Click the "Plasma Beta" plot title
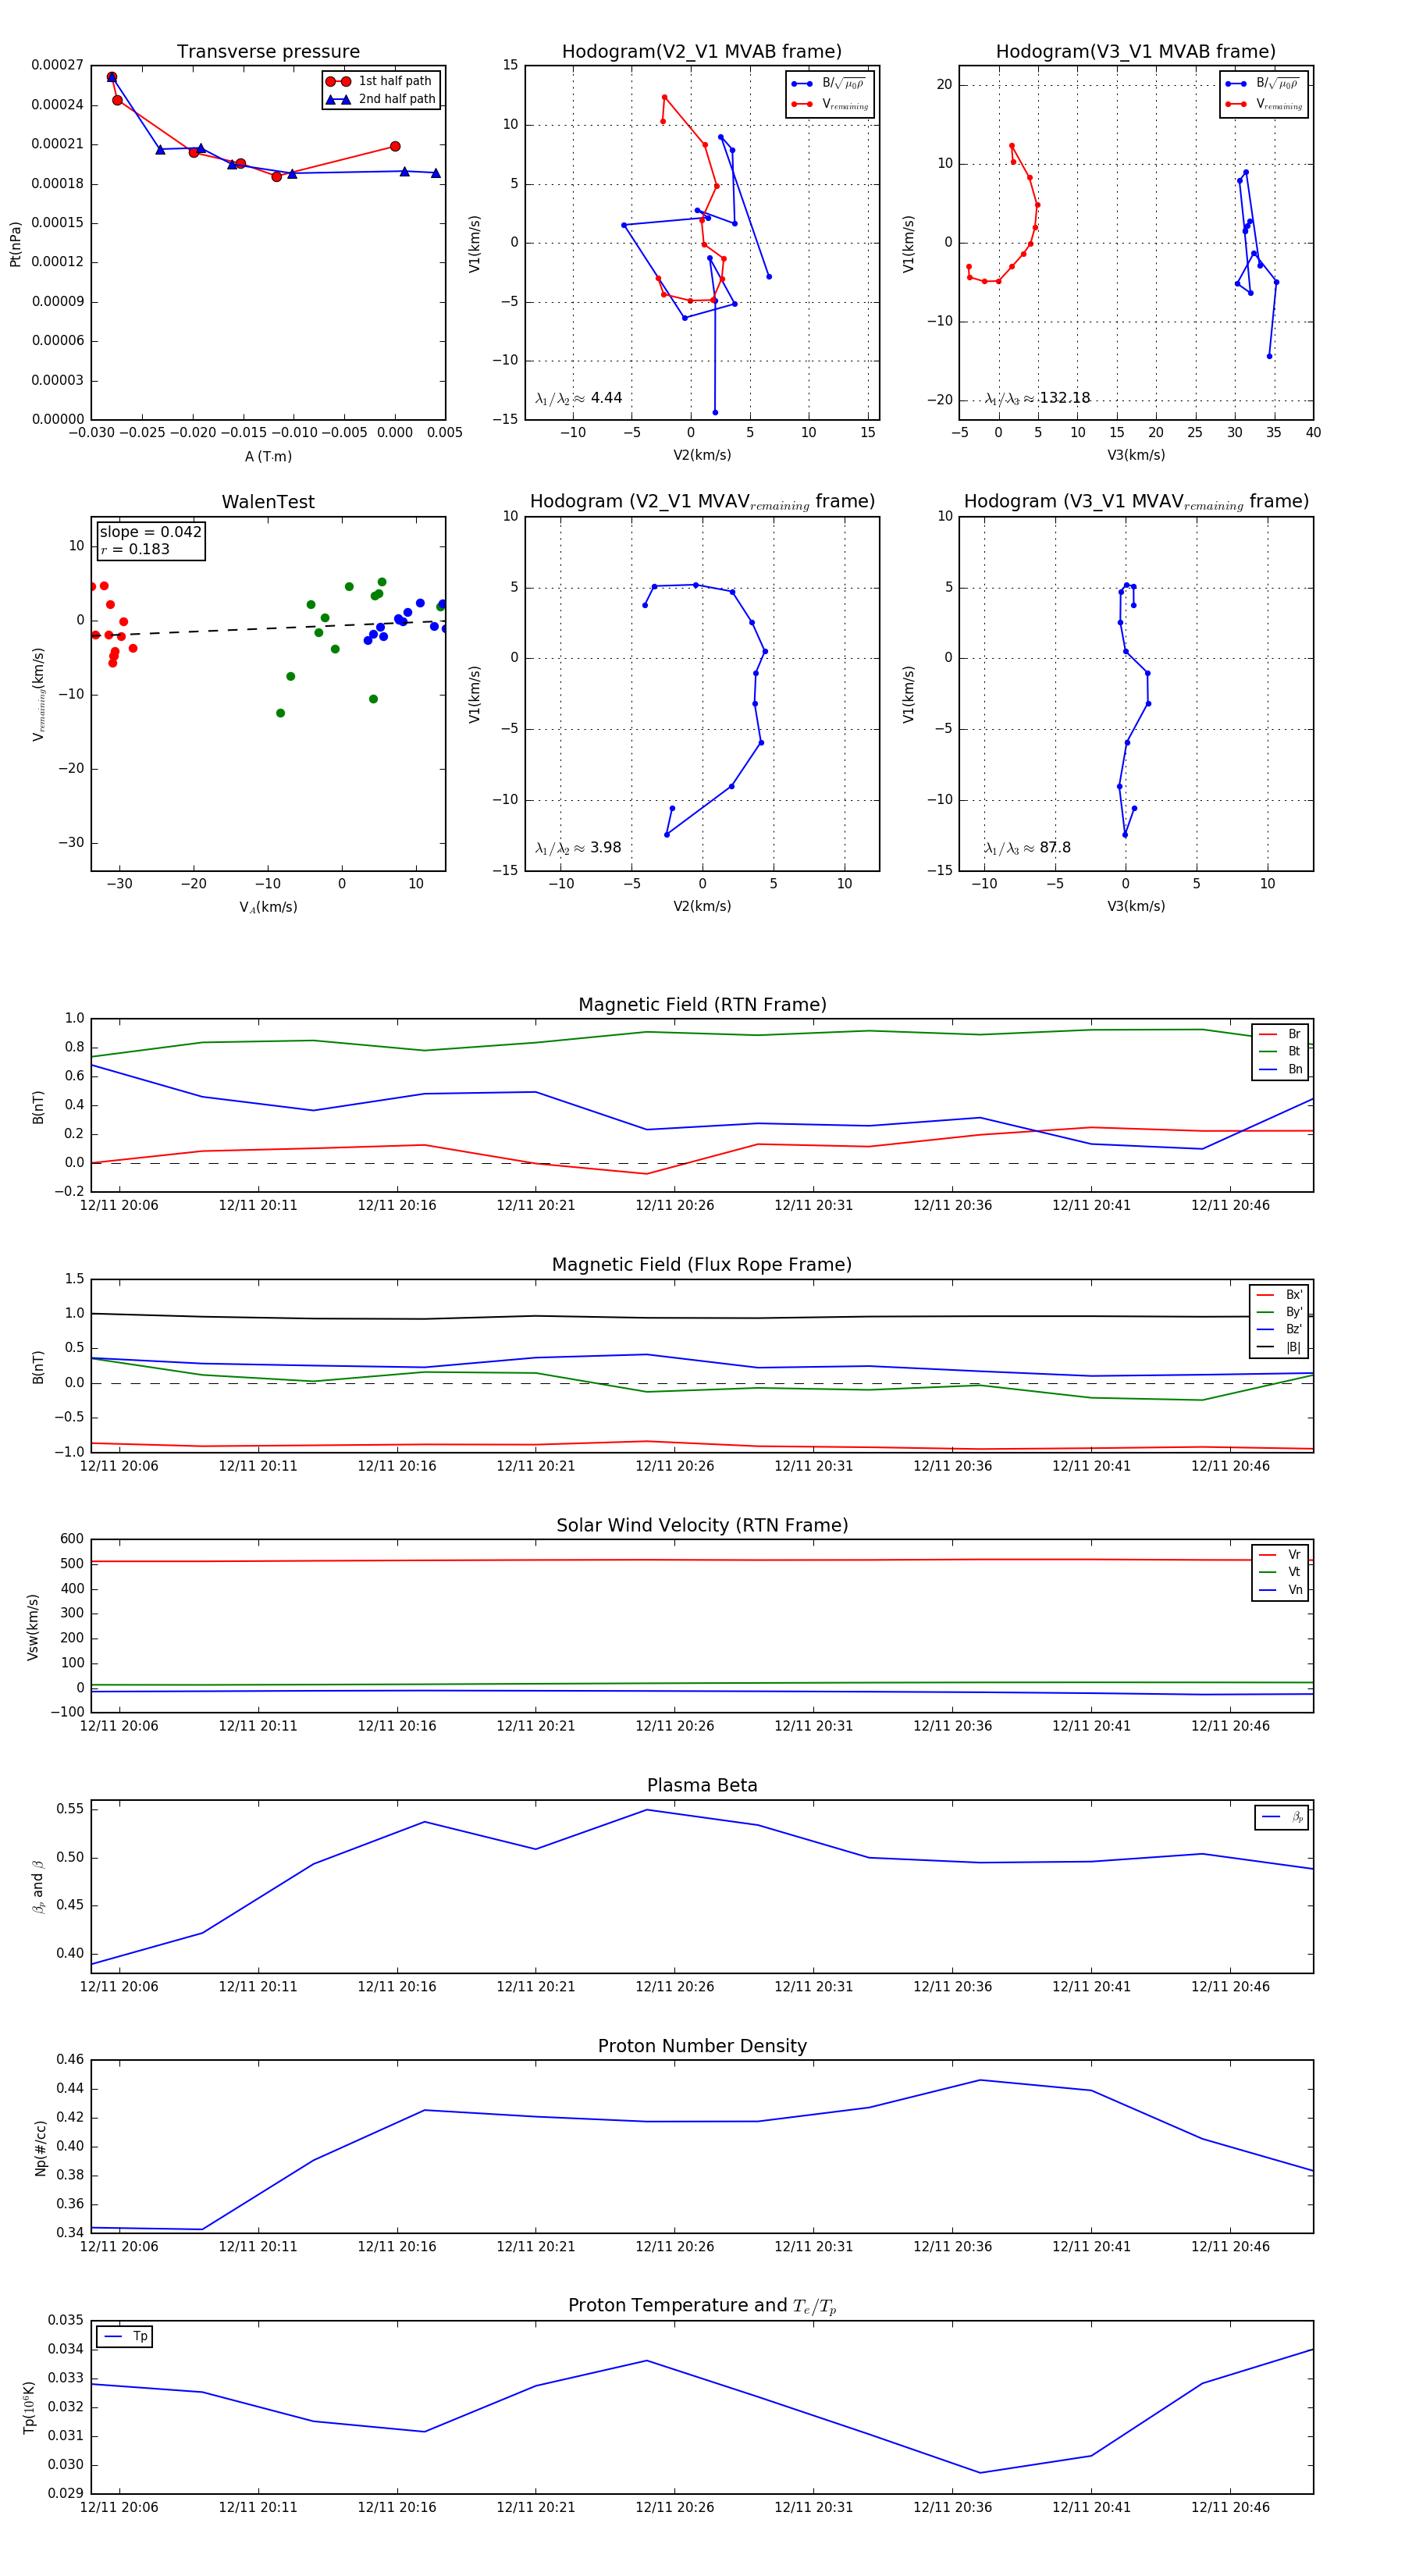 tap(702, 1786)
